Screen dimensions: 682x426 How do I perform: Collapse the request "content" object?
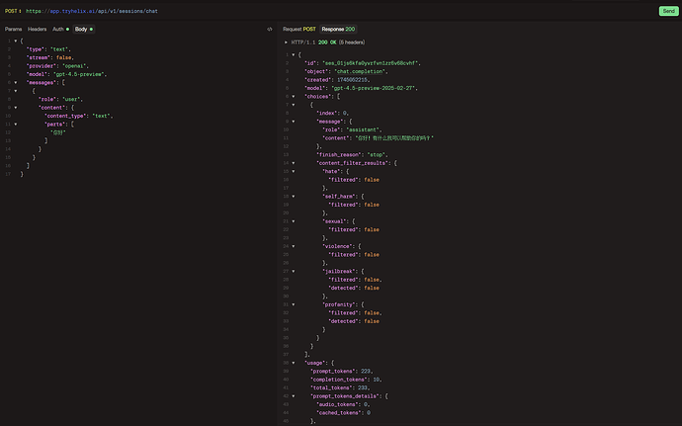coord(16,108)
